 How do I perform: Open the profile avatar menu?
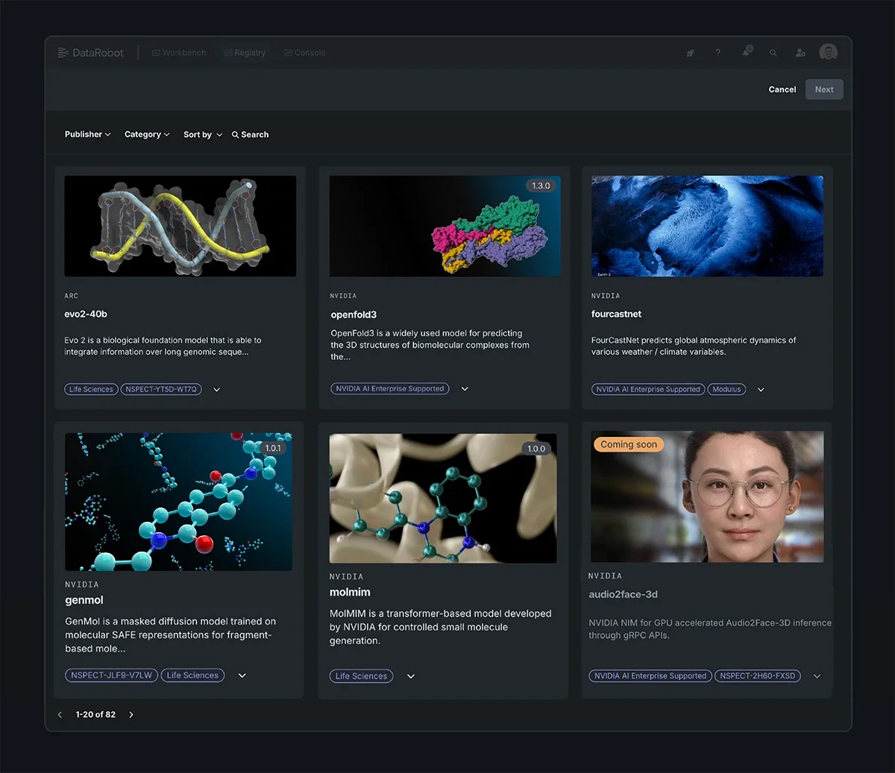pyautogui.click(x=828, y=52)
